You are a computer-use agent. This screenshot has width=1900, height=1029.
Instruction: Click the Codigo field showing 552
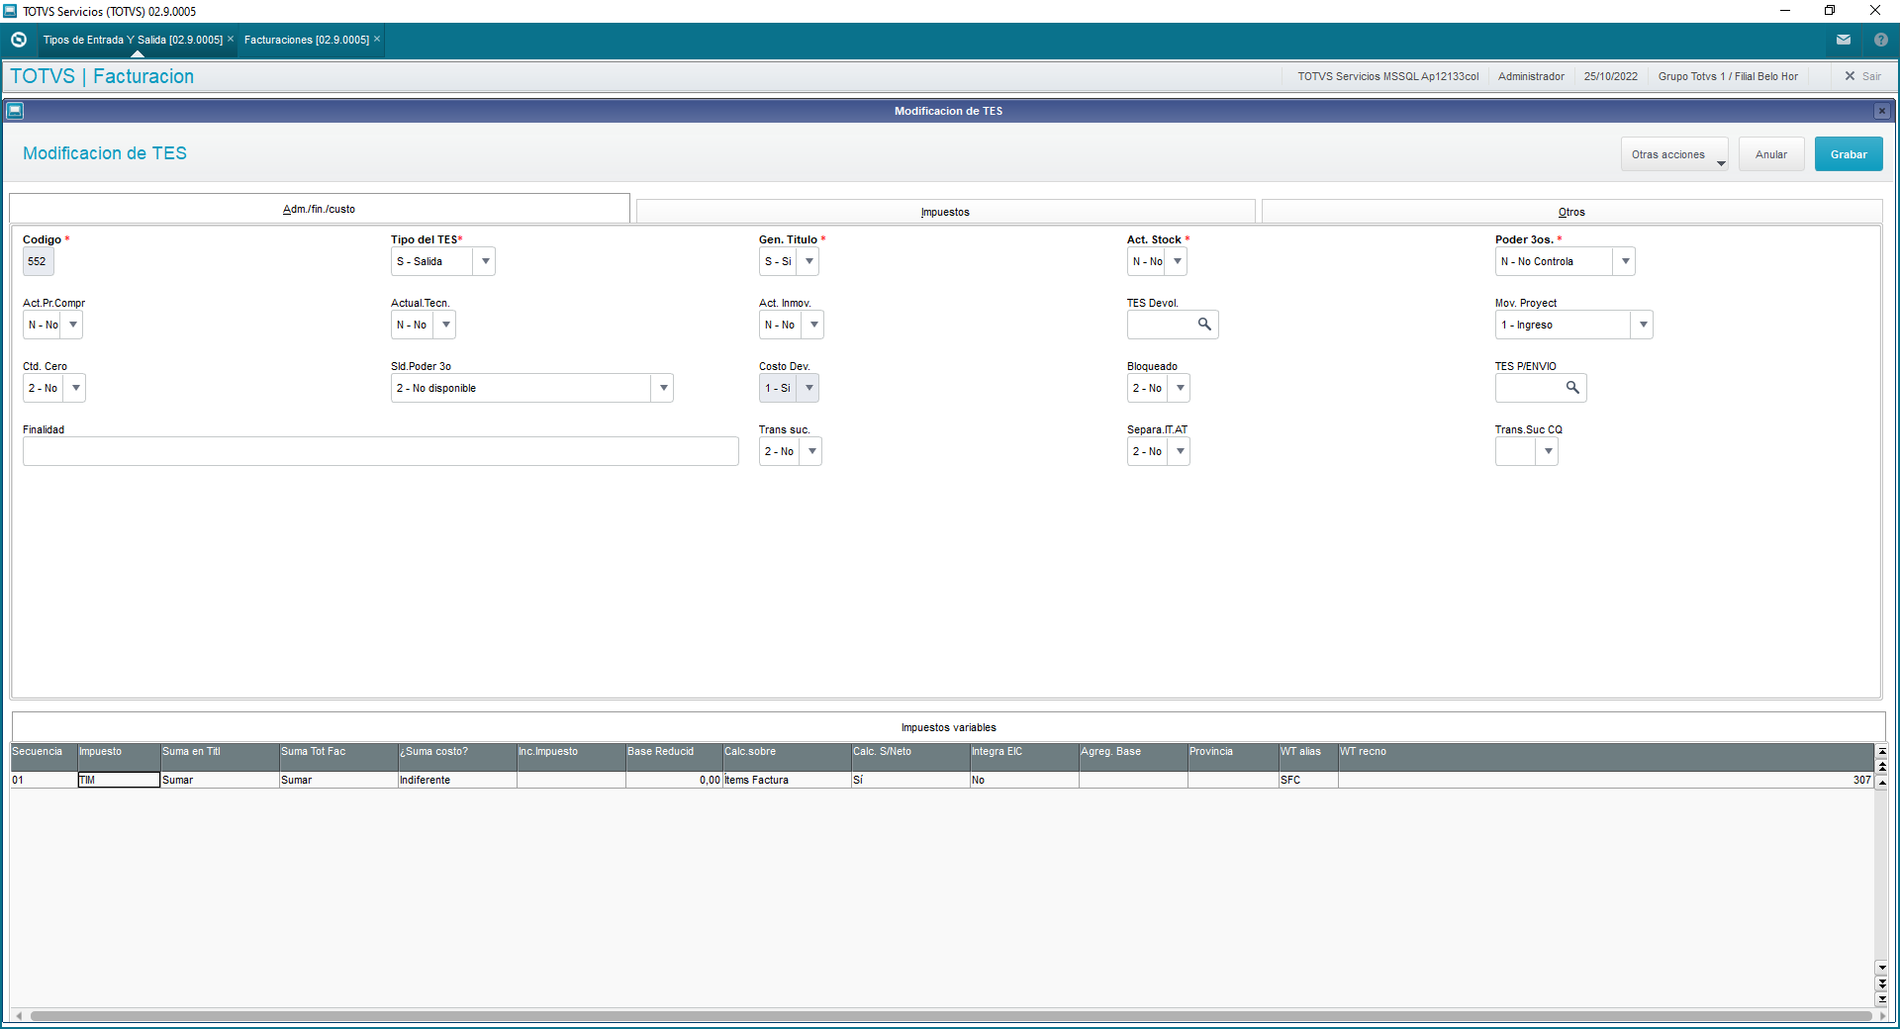[38, 261]
